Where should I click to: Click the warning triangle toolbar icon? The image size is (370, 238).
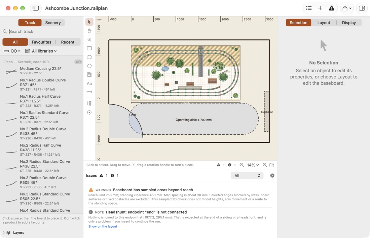pyautogui.click(x=331, y=8)
